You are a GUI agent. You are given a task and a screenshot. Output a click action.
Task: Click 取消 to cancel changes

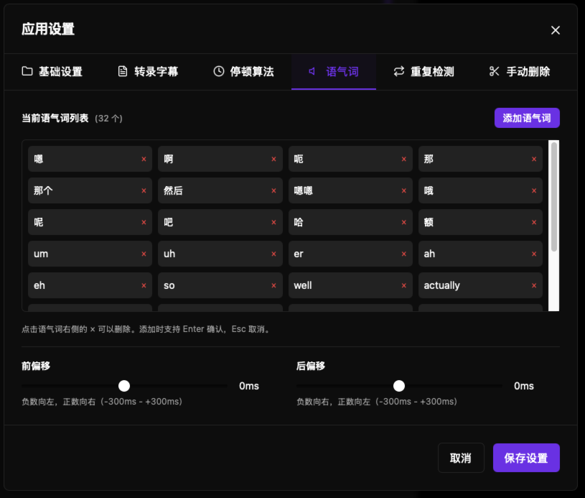pos(461,457)
